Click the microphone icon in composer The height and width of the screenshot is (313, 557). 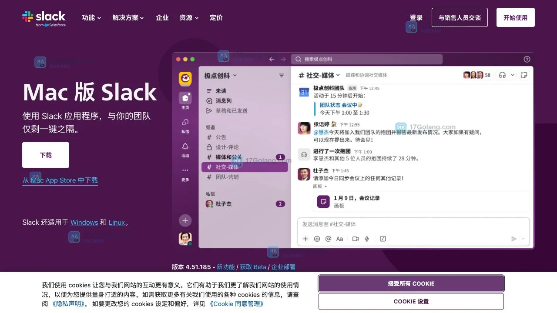367,239
